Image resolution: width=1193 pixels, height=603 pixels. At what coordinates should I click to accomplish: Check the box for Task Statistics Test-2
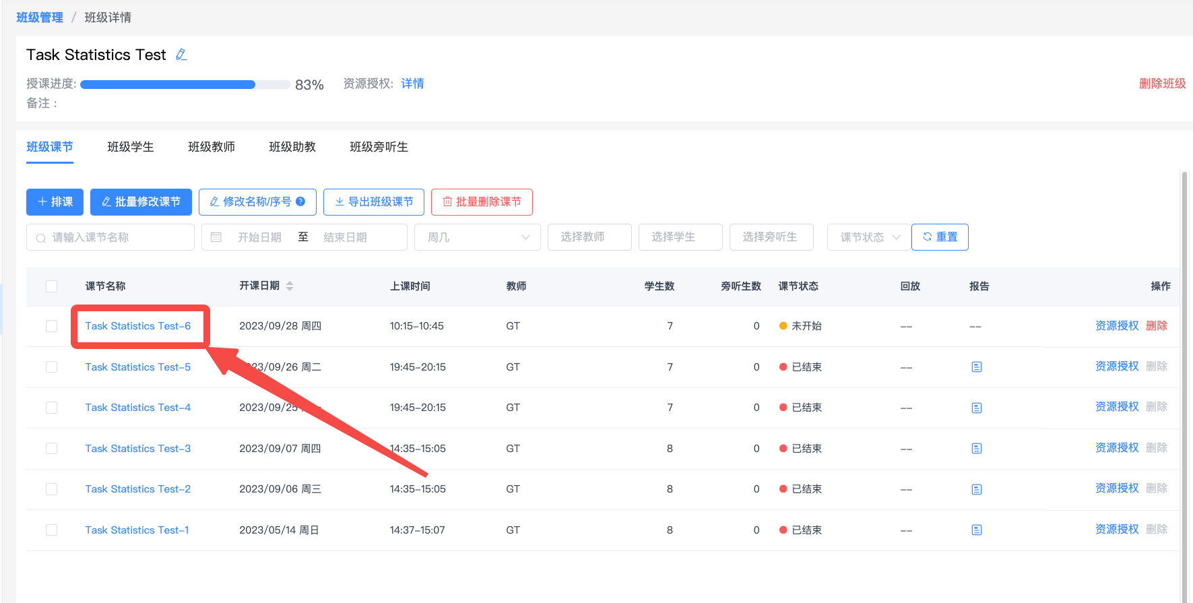click(51, 489)
